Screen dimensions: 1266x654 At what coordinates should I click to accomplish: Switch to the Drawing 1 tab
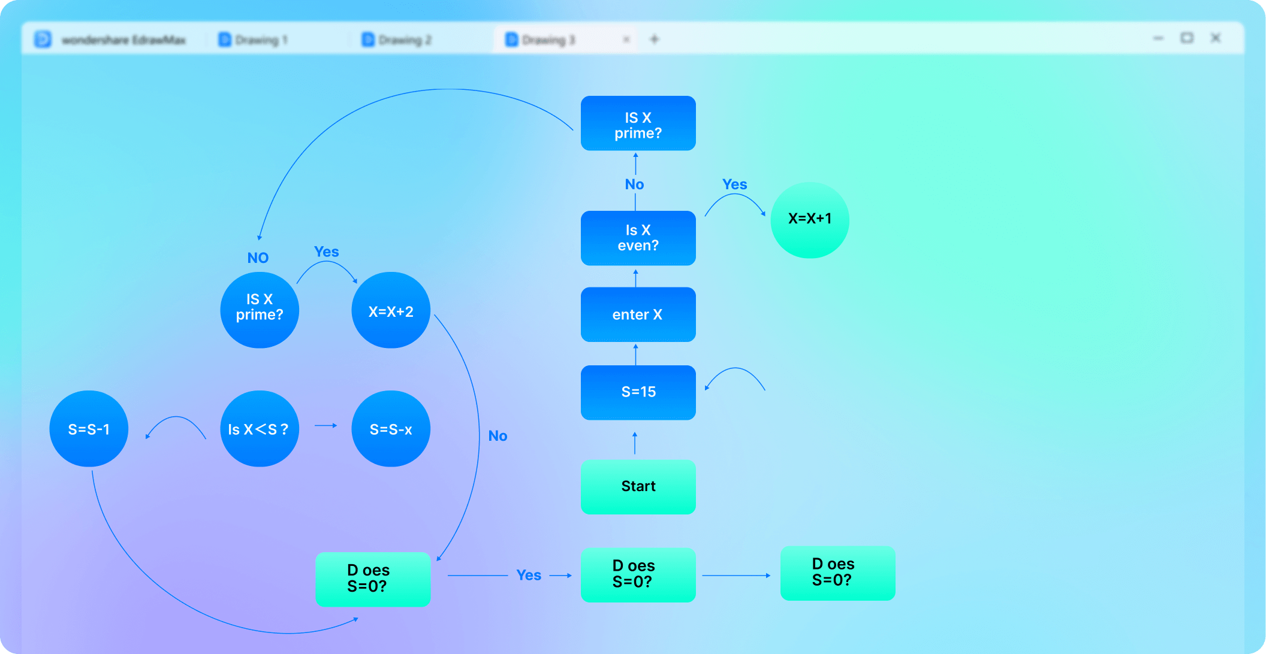(261, 40)
